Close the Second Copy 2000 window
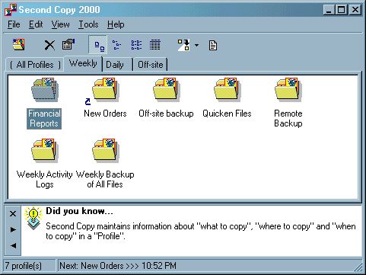 355,10
